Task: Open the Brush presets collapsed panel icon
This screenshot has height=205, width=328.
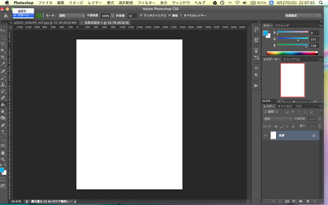Action: [x=256, y=50]
